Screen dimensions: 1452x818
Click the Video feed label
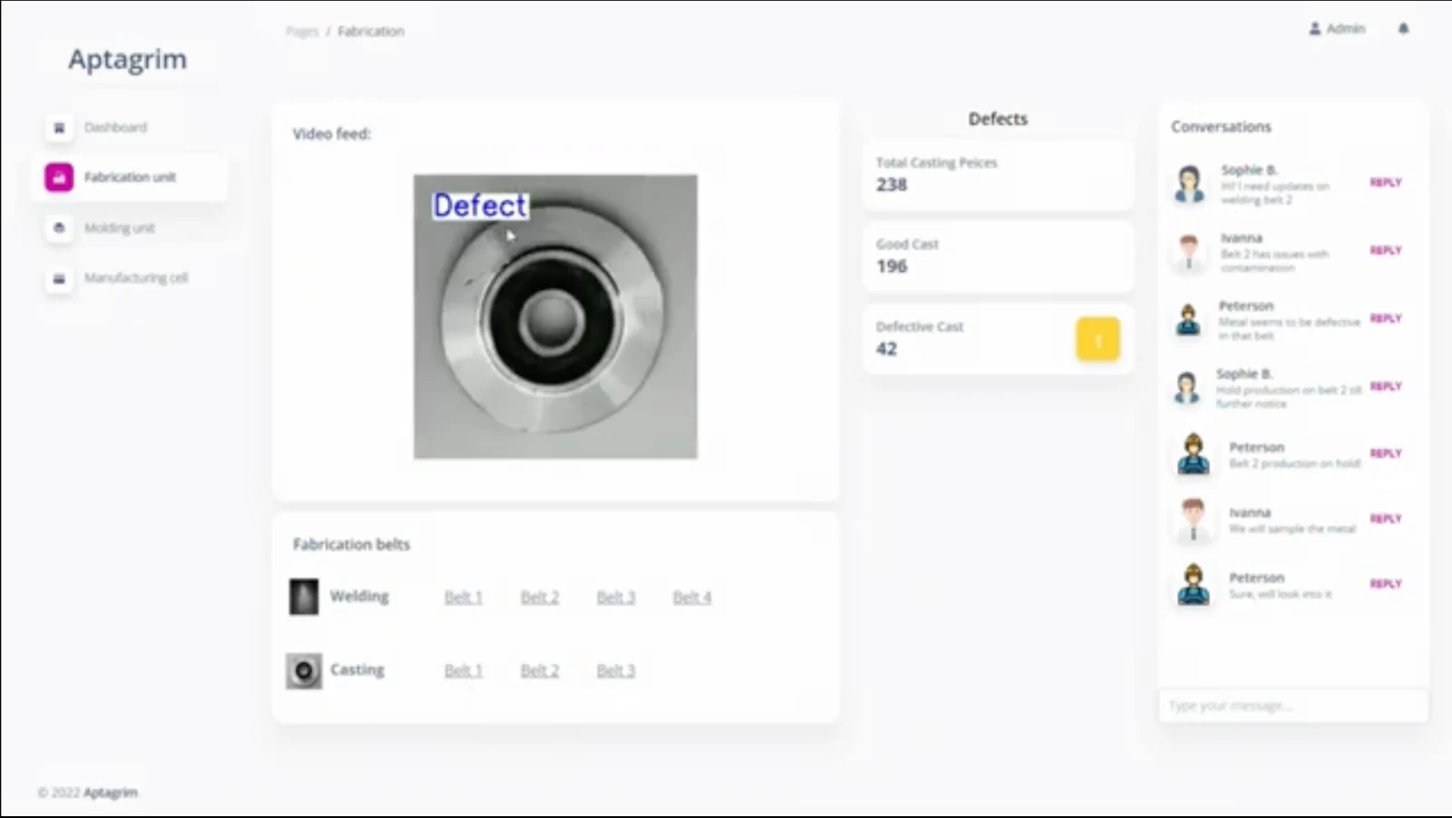click(x=331, y=134)
